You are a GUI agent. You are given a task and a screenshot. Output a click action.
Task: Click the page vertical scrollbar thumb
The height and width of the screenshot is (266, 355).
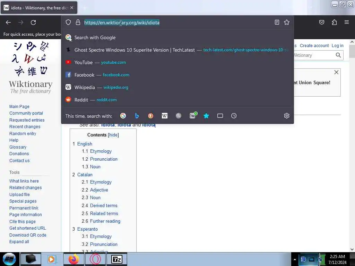click(352, 51)
